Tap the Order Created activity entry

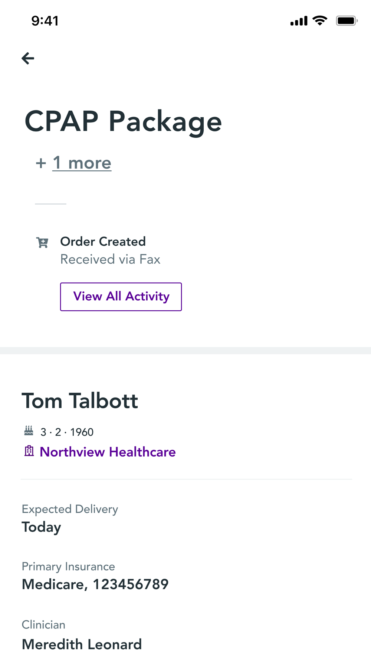(103, 242)
